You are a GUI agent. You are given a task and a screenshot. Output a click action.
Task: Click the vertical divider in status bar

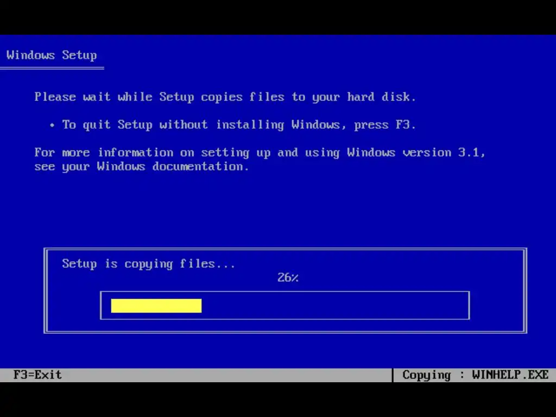(x=393, y=375)
